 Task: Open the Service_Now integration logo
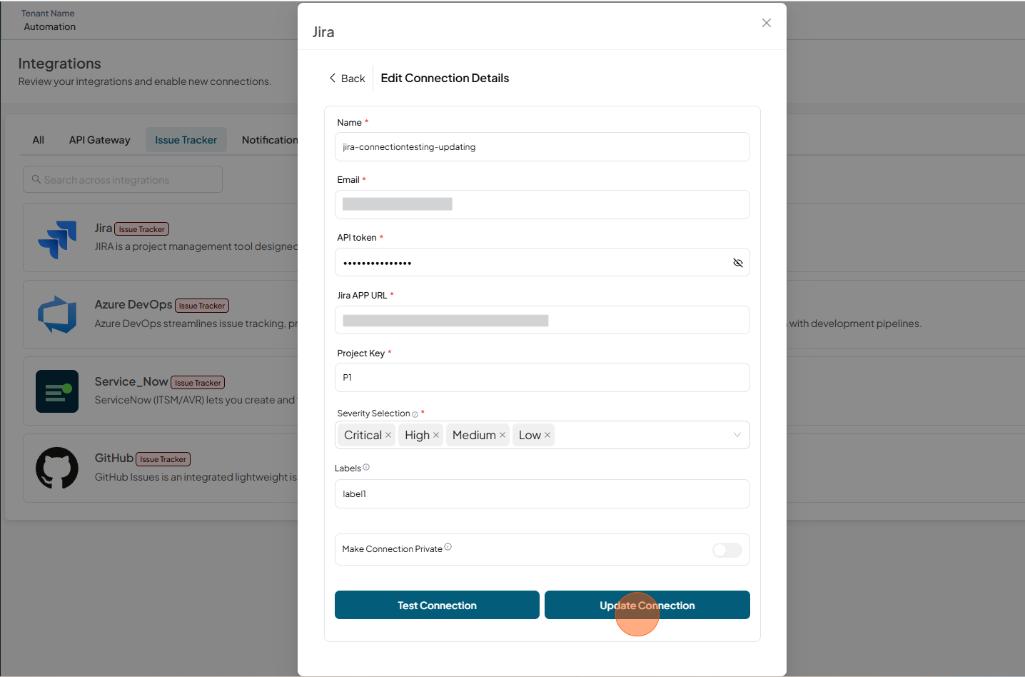(x=57, y=391)
